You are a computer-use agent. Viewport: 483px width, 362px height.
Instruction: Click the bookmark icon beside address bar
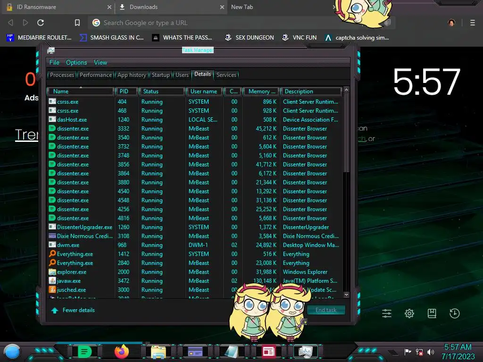click(77, 23)
